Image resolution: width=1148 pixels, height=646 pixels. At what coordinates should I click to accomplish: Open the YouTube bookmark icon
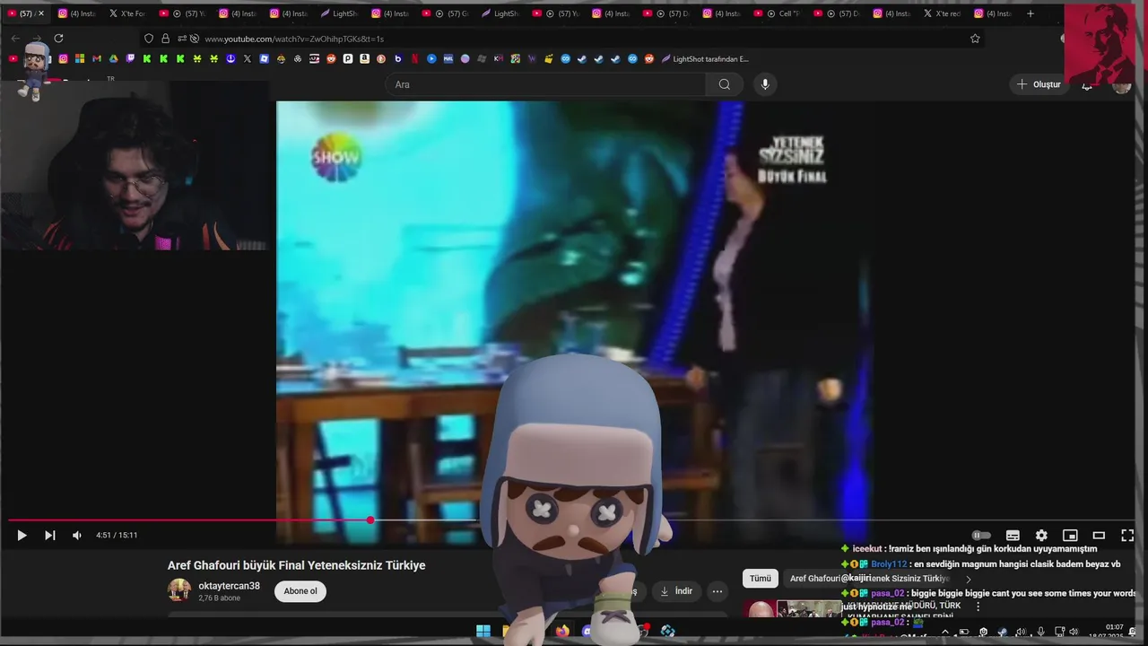point(13,59)
